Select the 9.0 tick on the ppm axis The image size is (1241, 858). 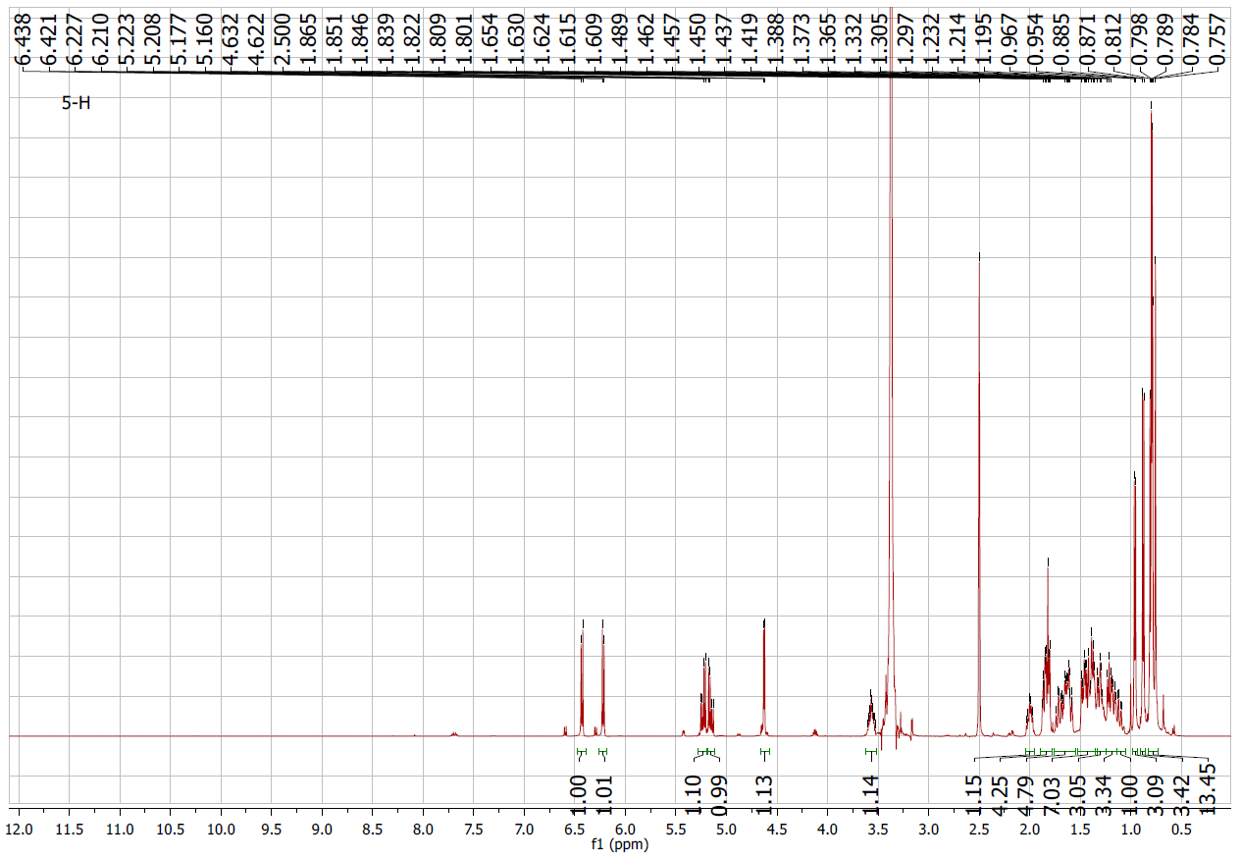point(322,830)
